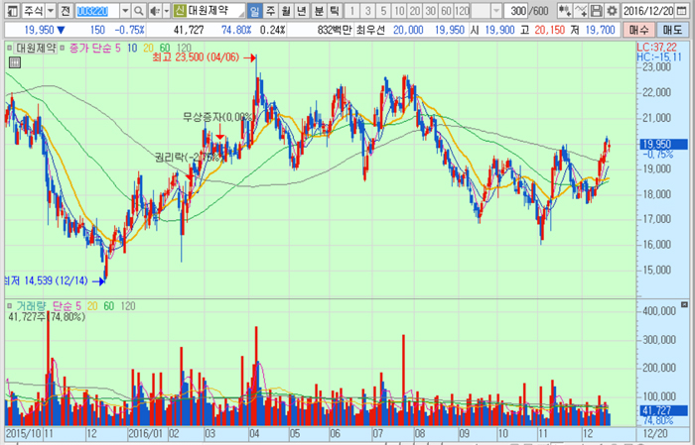Click the 60 interval preset button
This screenshot has width=695, height=445.
click(445, 10)
